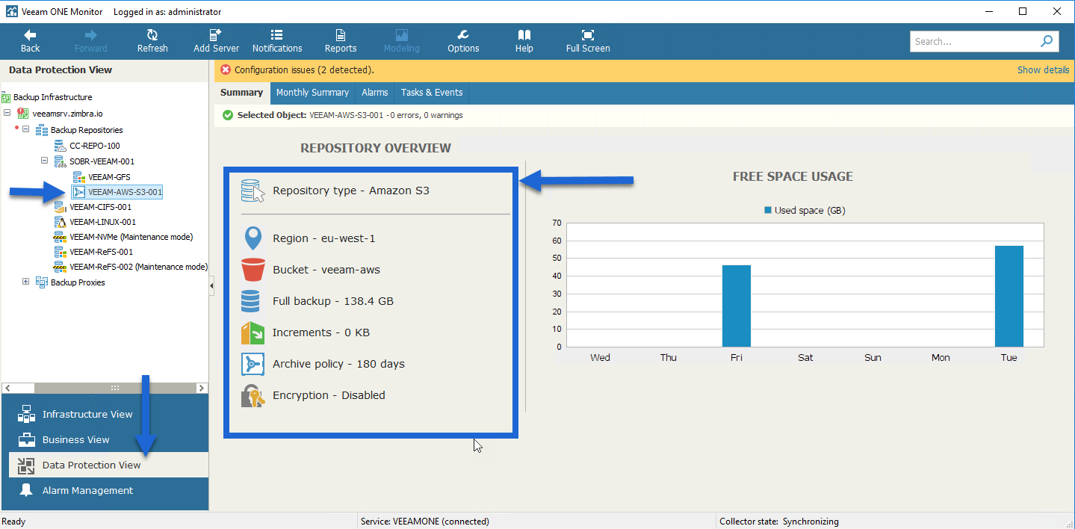1075x529 pixels.
Task: Collapse the veeamsrv.zimbra.io tree node
Action: point(7,113)
